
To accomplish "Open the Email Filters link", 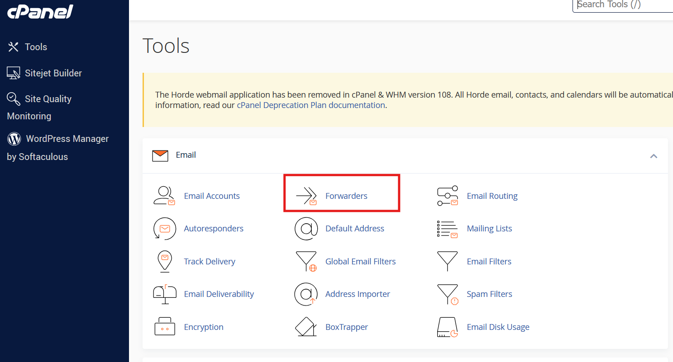I will [489, 261].
